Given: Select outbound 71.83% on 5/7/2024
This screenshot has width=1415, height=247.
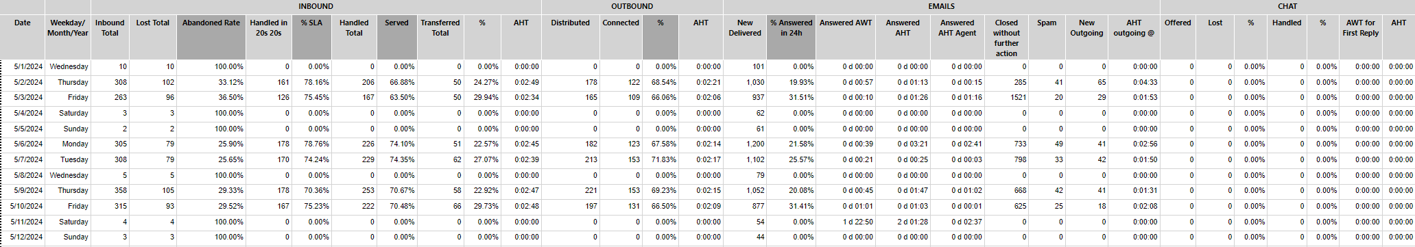Looking at the screenshot, I should pyautogui.click(x=661, y=160).
